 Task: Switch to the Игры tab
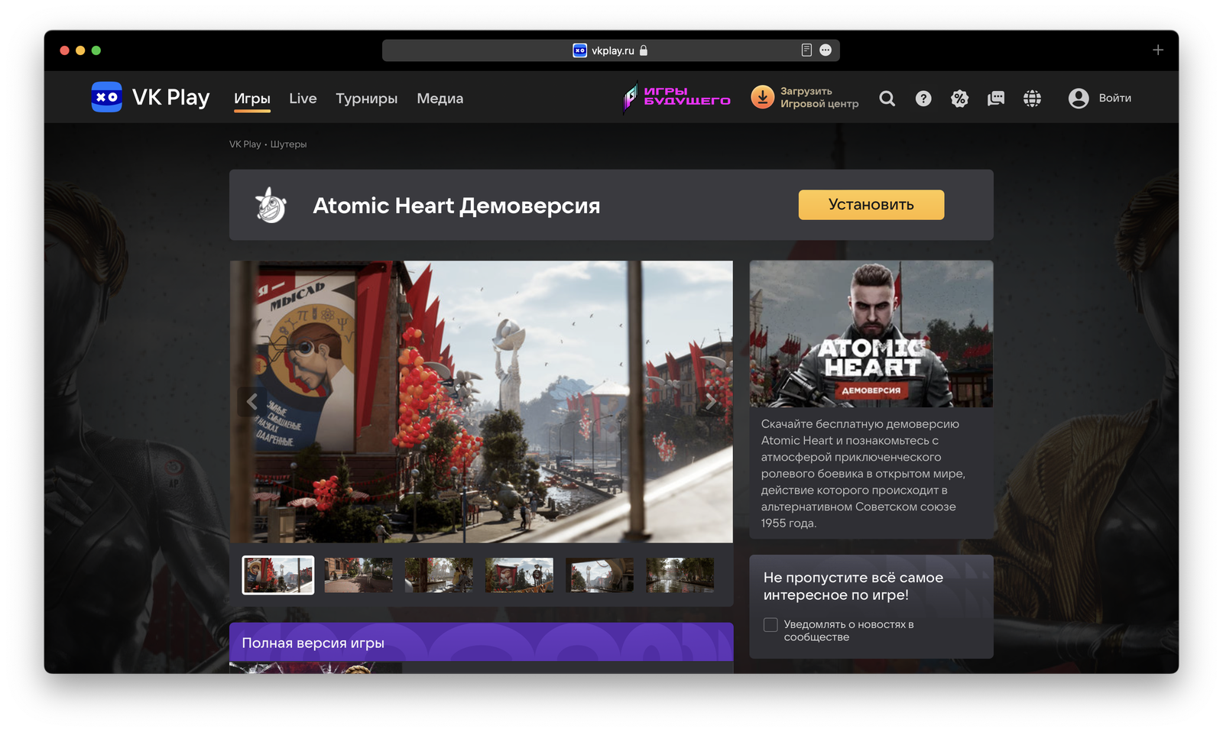[x=252, y=98]
